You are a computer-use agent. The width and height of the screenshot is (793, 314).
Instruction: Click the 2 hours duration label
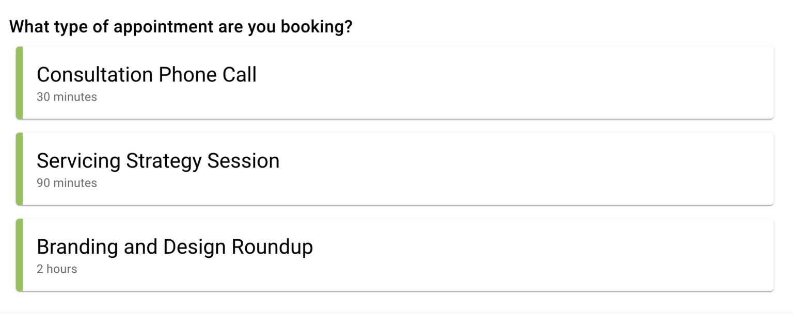pos(56,269)
